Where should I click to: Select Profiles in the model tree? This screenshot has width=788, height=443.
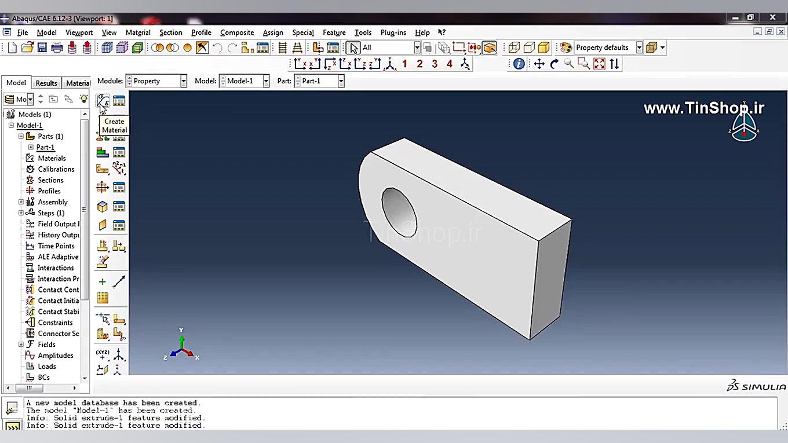pos(49,191)
